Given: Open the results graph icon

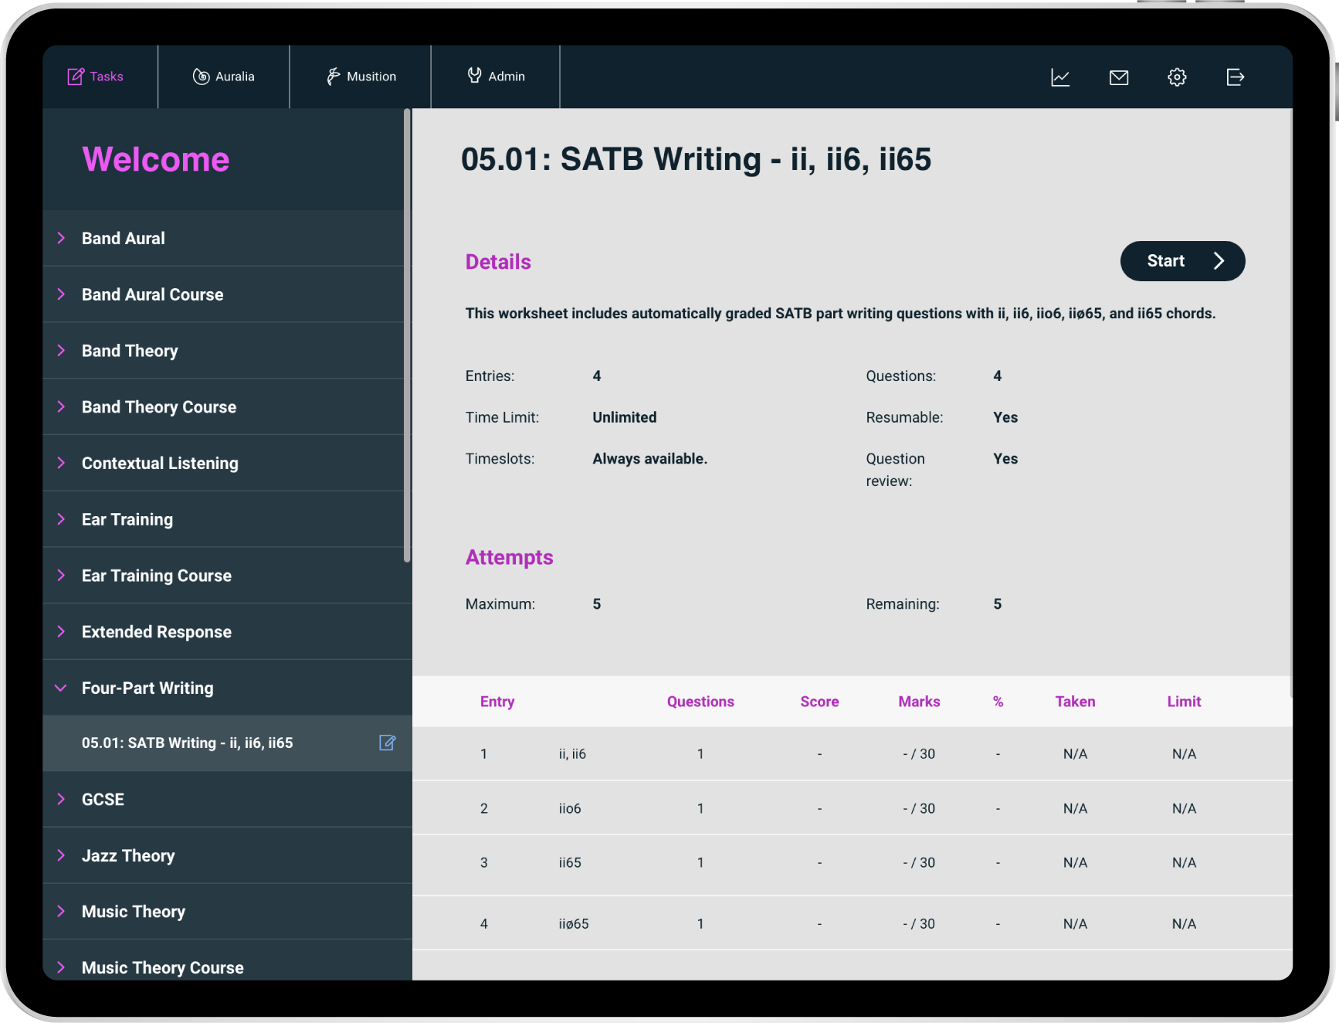Looking at the screenshot, I should pyautogui.click(x=1060, y=77).
